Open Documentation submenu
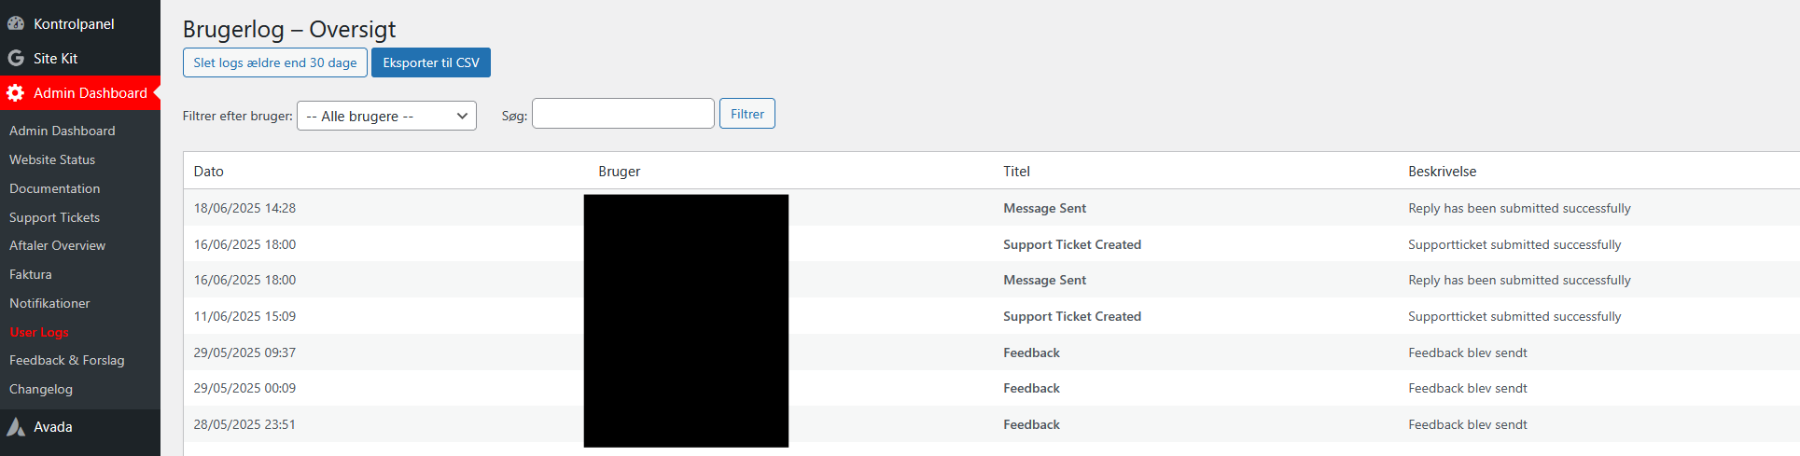This screenshot has width=1800, height=456. point(55,188)
